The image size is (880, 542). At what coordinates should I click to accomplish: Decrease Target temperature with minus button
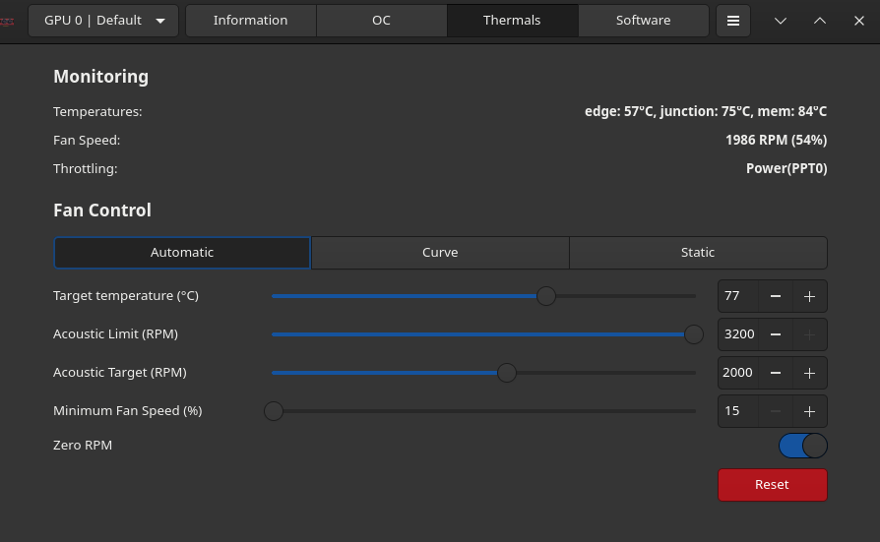coord(776,296)
